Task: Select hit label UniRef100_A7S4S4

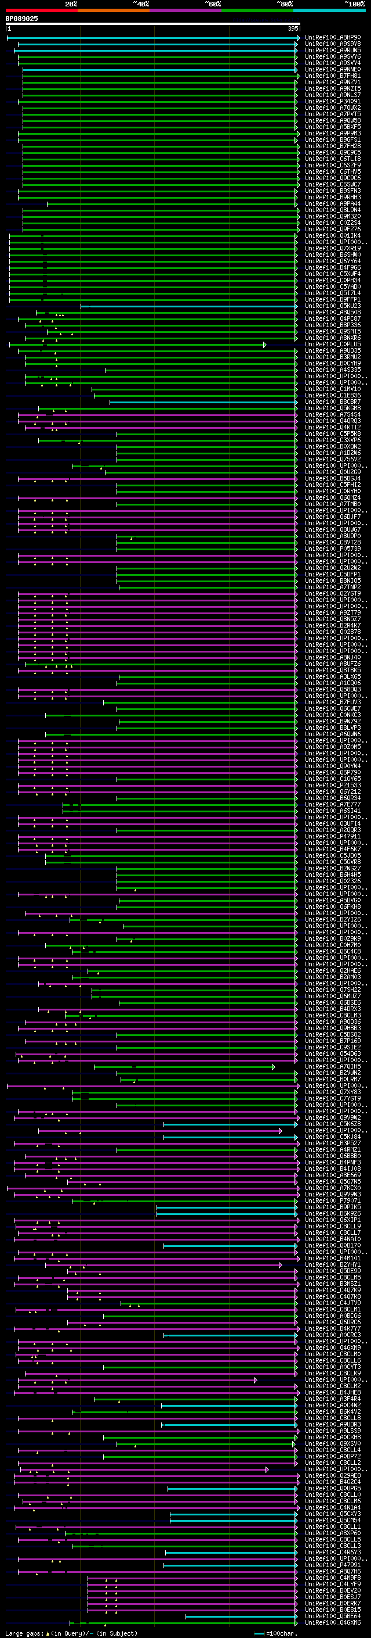Action: pyautogui.click(x=333, y=415)
